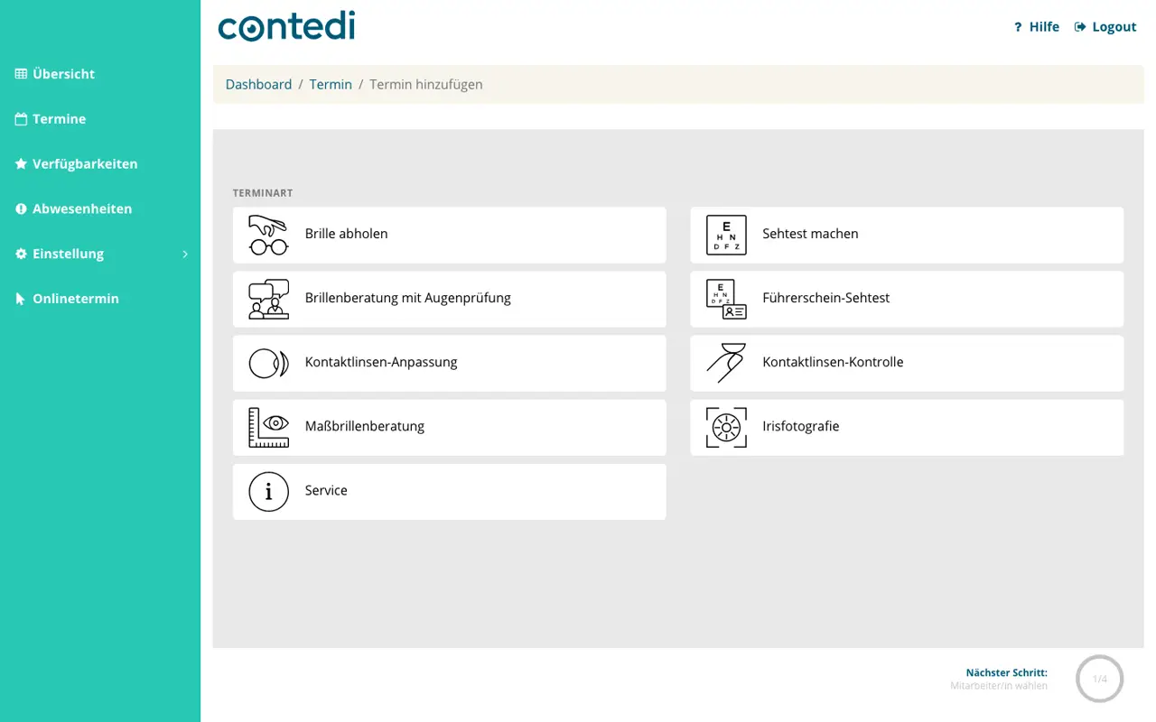Open the Hilfe link at top right
This screenshot has height=722, width=1156.
(1037, 27)
